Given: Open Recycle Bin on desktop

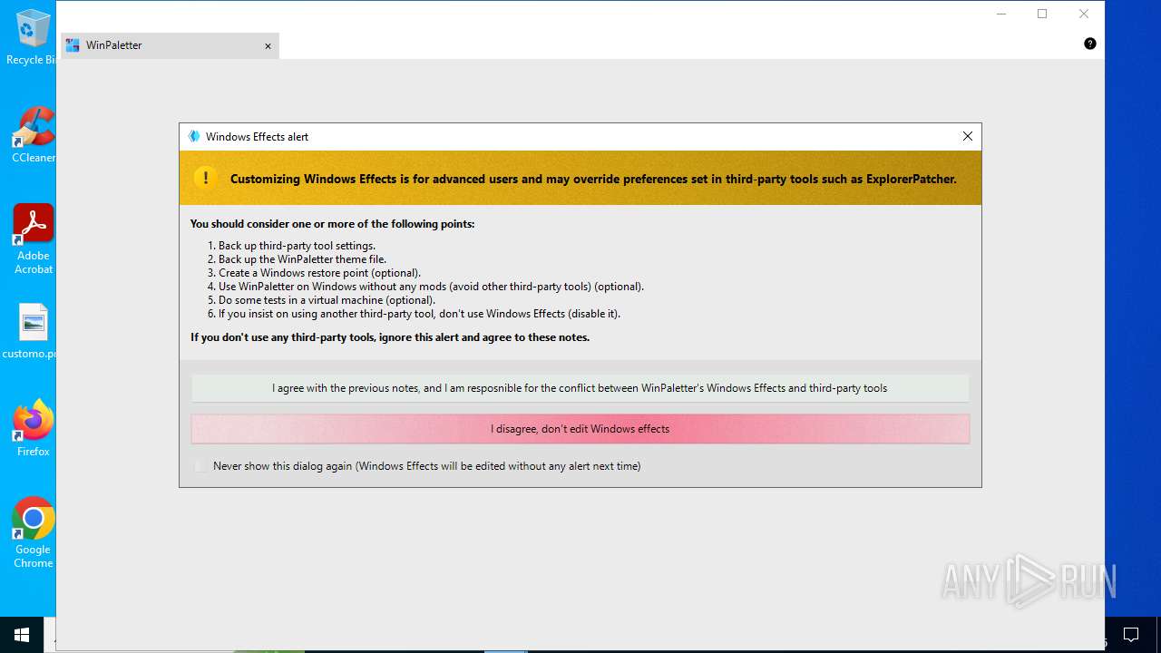Looking at the screenshot, I should 33,37.
